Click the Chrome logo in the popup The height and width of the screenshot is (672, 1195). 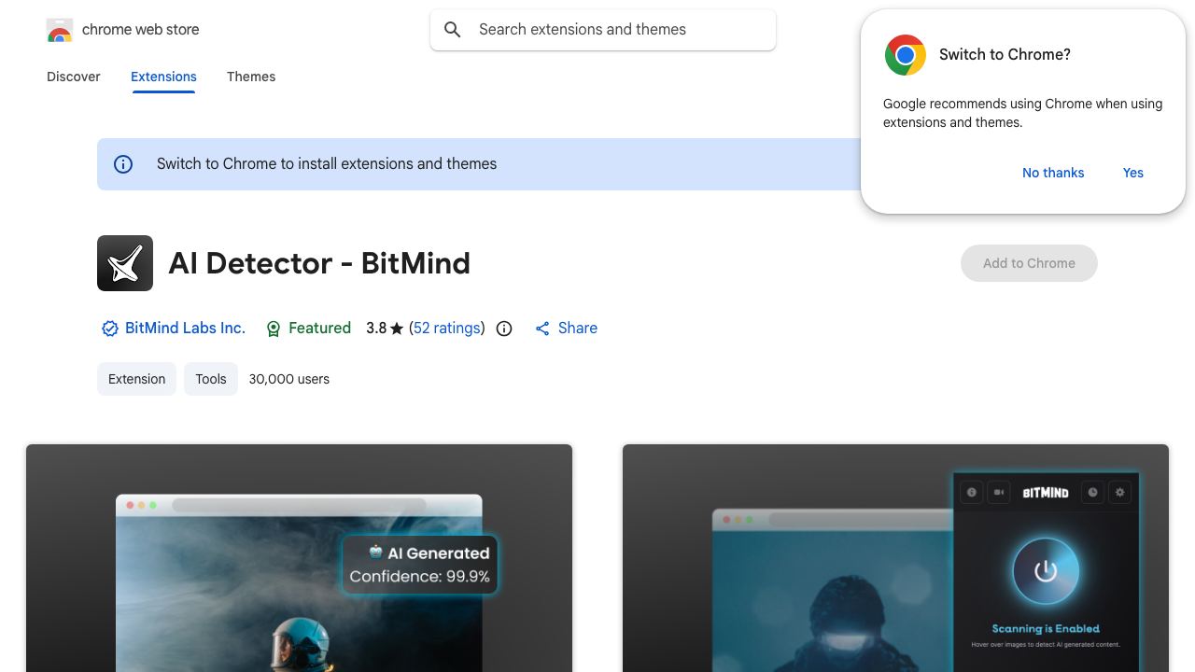pos(906,55)
